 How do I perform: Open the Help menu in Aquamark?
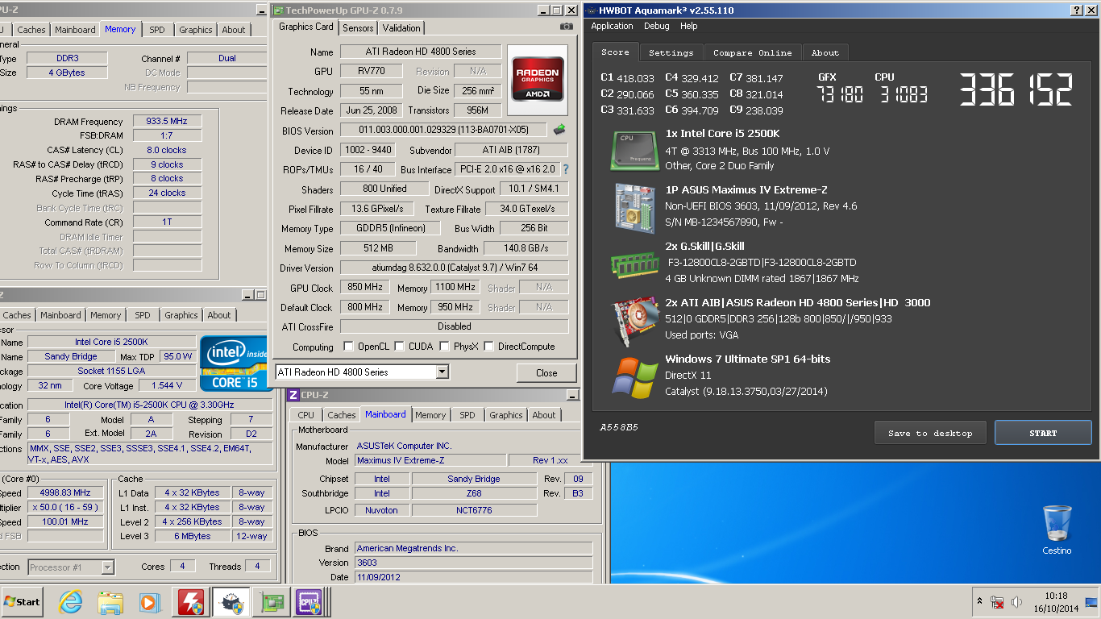[x=688, y=26]
